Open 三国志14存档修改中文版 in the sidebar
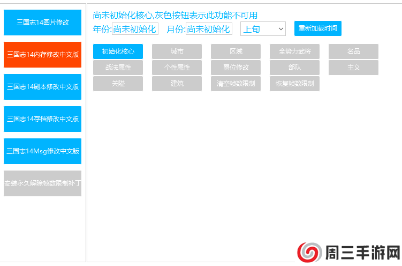Screen dimensions: 402x266 (x=42, y=119)
